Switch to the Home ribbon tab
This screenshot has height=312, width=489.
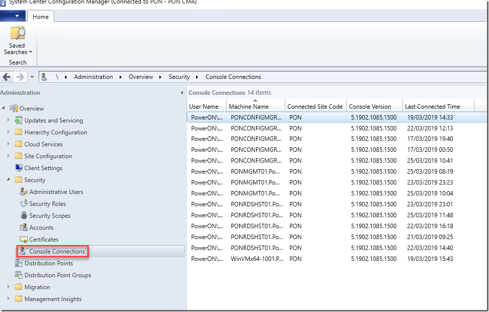coord(41,17)
